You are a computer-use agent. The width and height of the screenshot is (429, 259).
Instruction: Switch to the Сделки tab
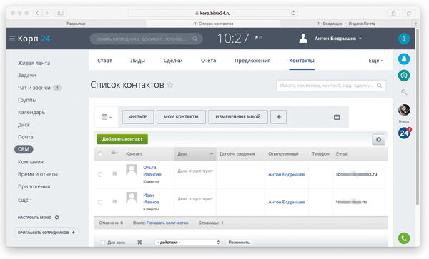pyautogui.click(x=173, y=61)
